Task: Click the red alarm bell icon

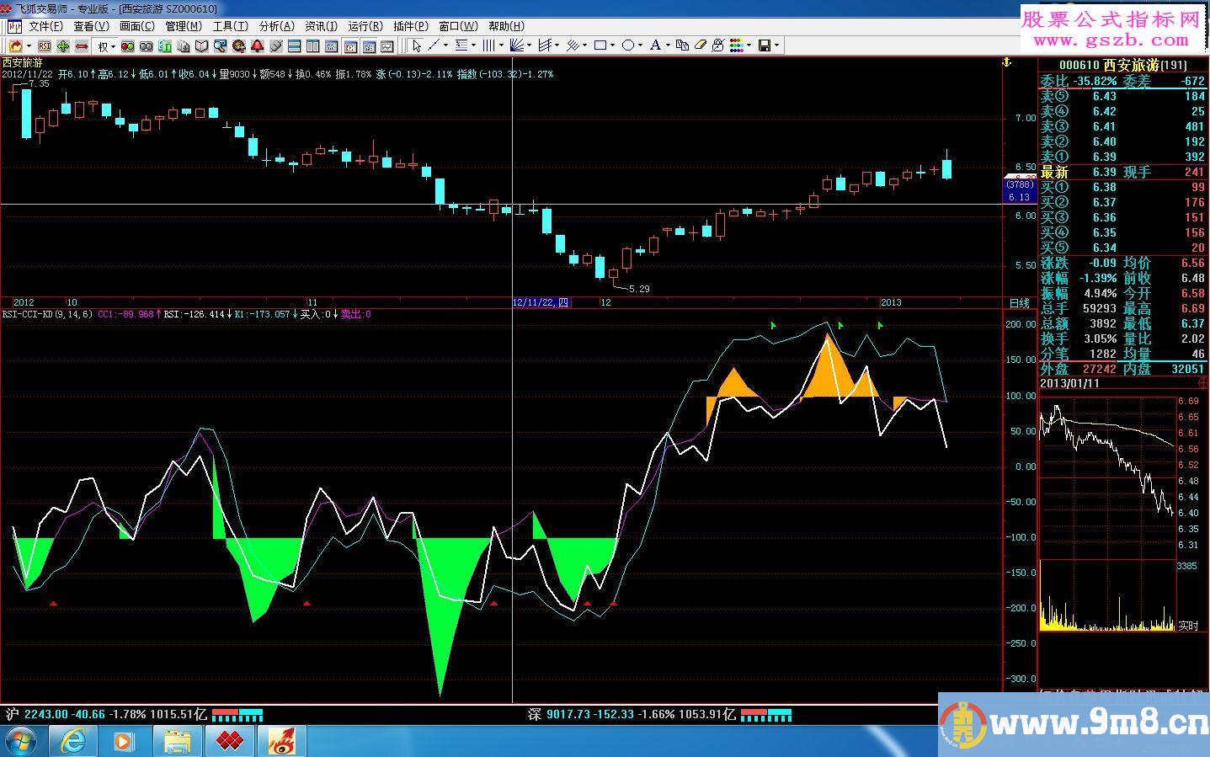Action: [x=257, y=45]
